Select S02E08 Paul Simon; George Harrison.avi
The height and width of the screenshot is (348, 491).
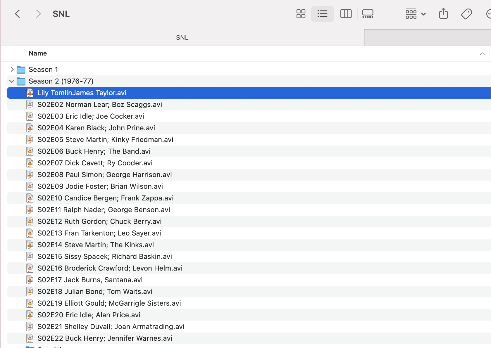[104, 175]
